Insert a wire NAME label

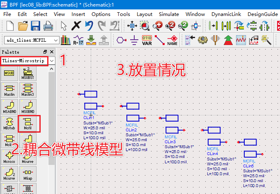tap(172, 40)
